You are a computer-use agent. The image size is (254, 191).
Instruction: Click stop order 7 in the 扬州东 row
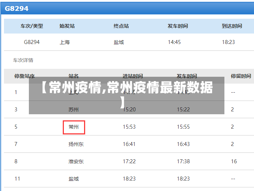click(16, 144)
